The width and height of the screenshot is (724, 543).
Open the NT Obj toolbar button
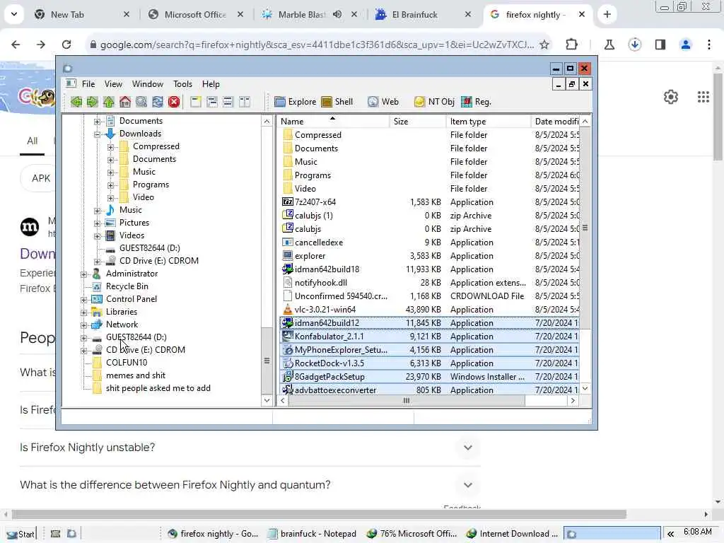tap(434, 102)
